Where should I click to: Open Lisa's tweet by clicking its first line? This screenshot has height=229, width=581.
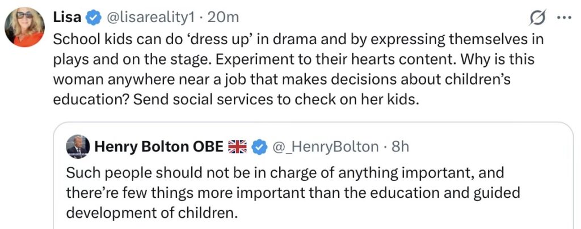298,41
